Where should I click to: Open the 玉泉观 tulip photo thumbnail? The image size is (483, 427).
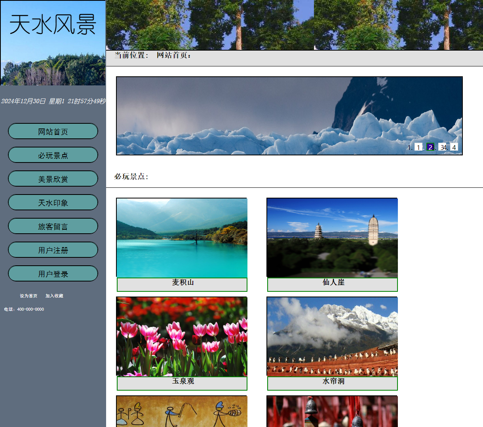pyautogui.click(x=182, y=335)
